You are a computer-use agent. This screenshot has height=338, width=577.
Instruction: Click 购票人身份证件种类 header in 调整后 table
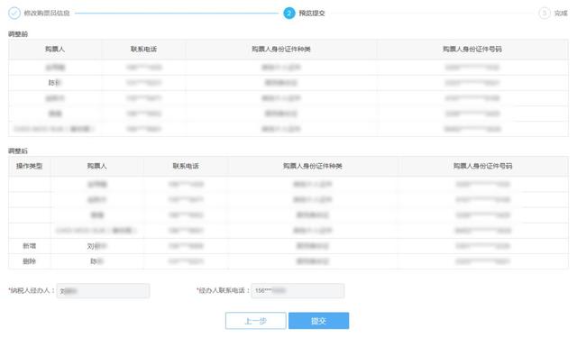[x=313, y=166]
